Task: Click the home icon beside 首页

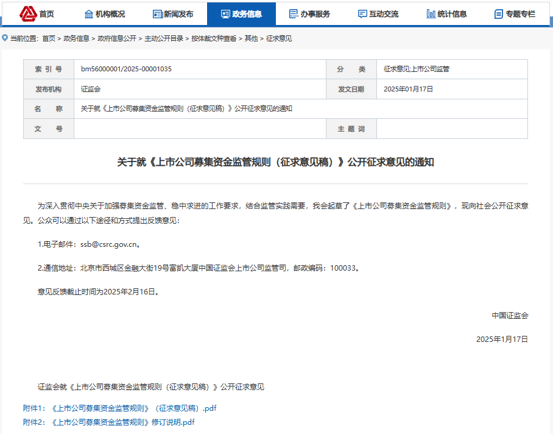Action: 28,12
